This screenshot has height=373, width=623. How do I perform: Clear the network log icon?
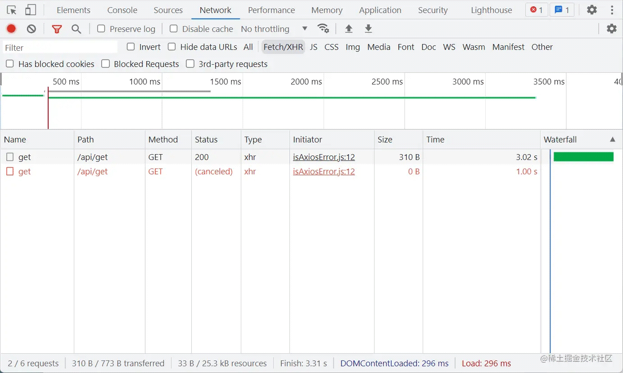point(31,29)
